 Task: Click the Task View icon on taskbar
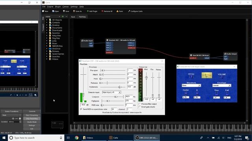click(x=68, y=137)
